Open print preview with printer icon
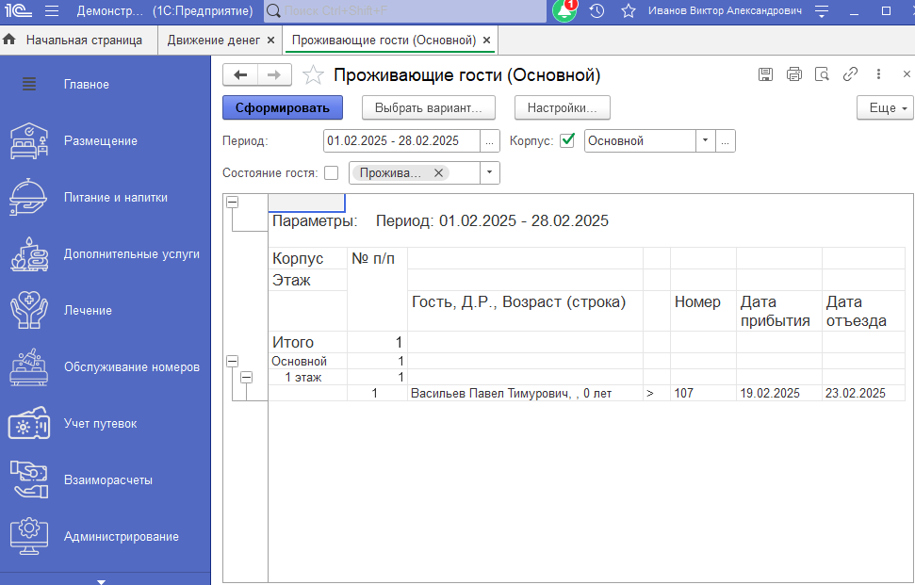The width and height of the screenshot is (915, 585). pyautogui.click(x=793, y=73)
